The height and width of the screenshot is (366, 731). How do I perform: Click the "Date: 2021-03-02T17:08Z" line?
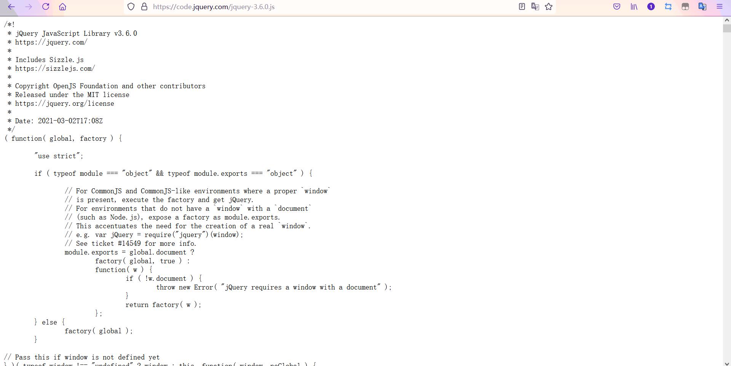pos(55,121)
